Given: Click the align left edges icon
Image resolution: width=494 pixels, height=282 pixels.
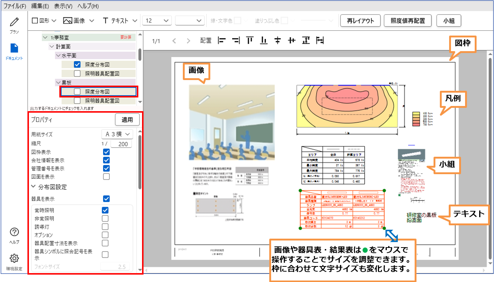Looking at the screenshot, I should coord(222,40).
